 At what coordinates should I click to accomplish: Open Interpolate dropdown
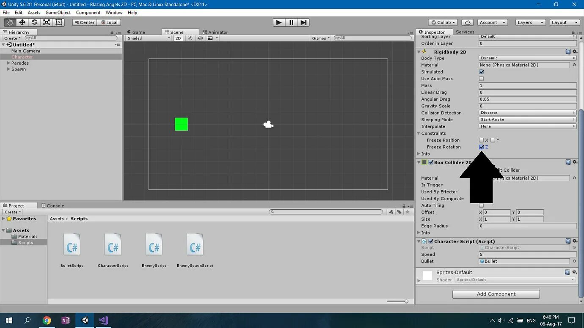tap(528, 126)
